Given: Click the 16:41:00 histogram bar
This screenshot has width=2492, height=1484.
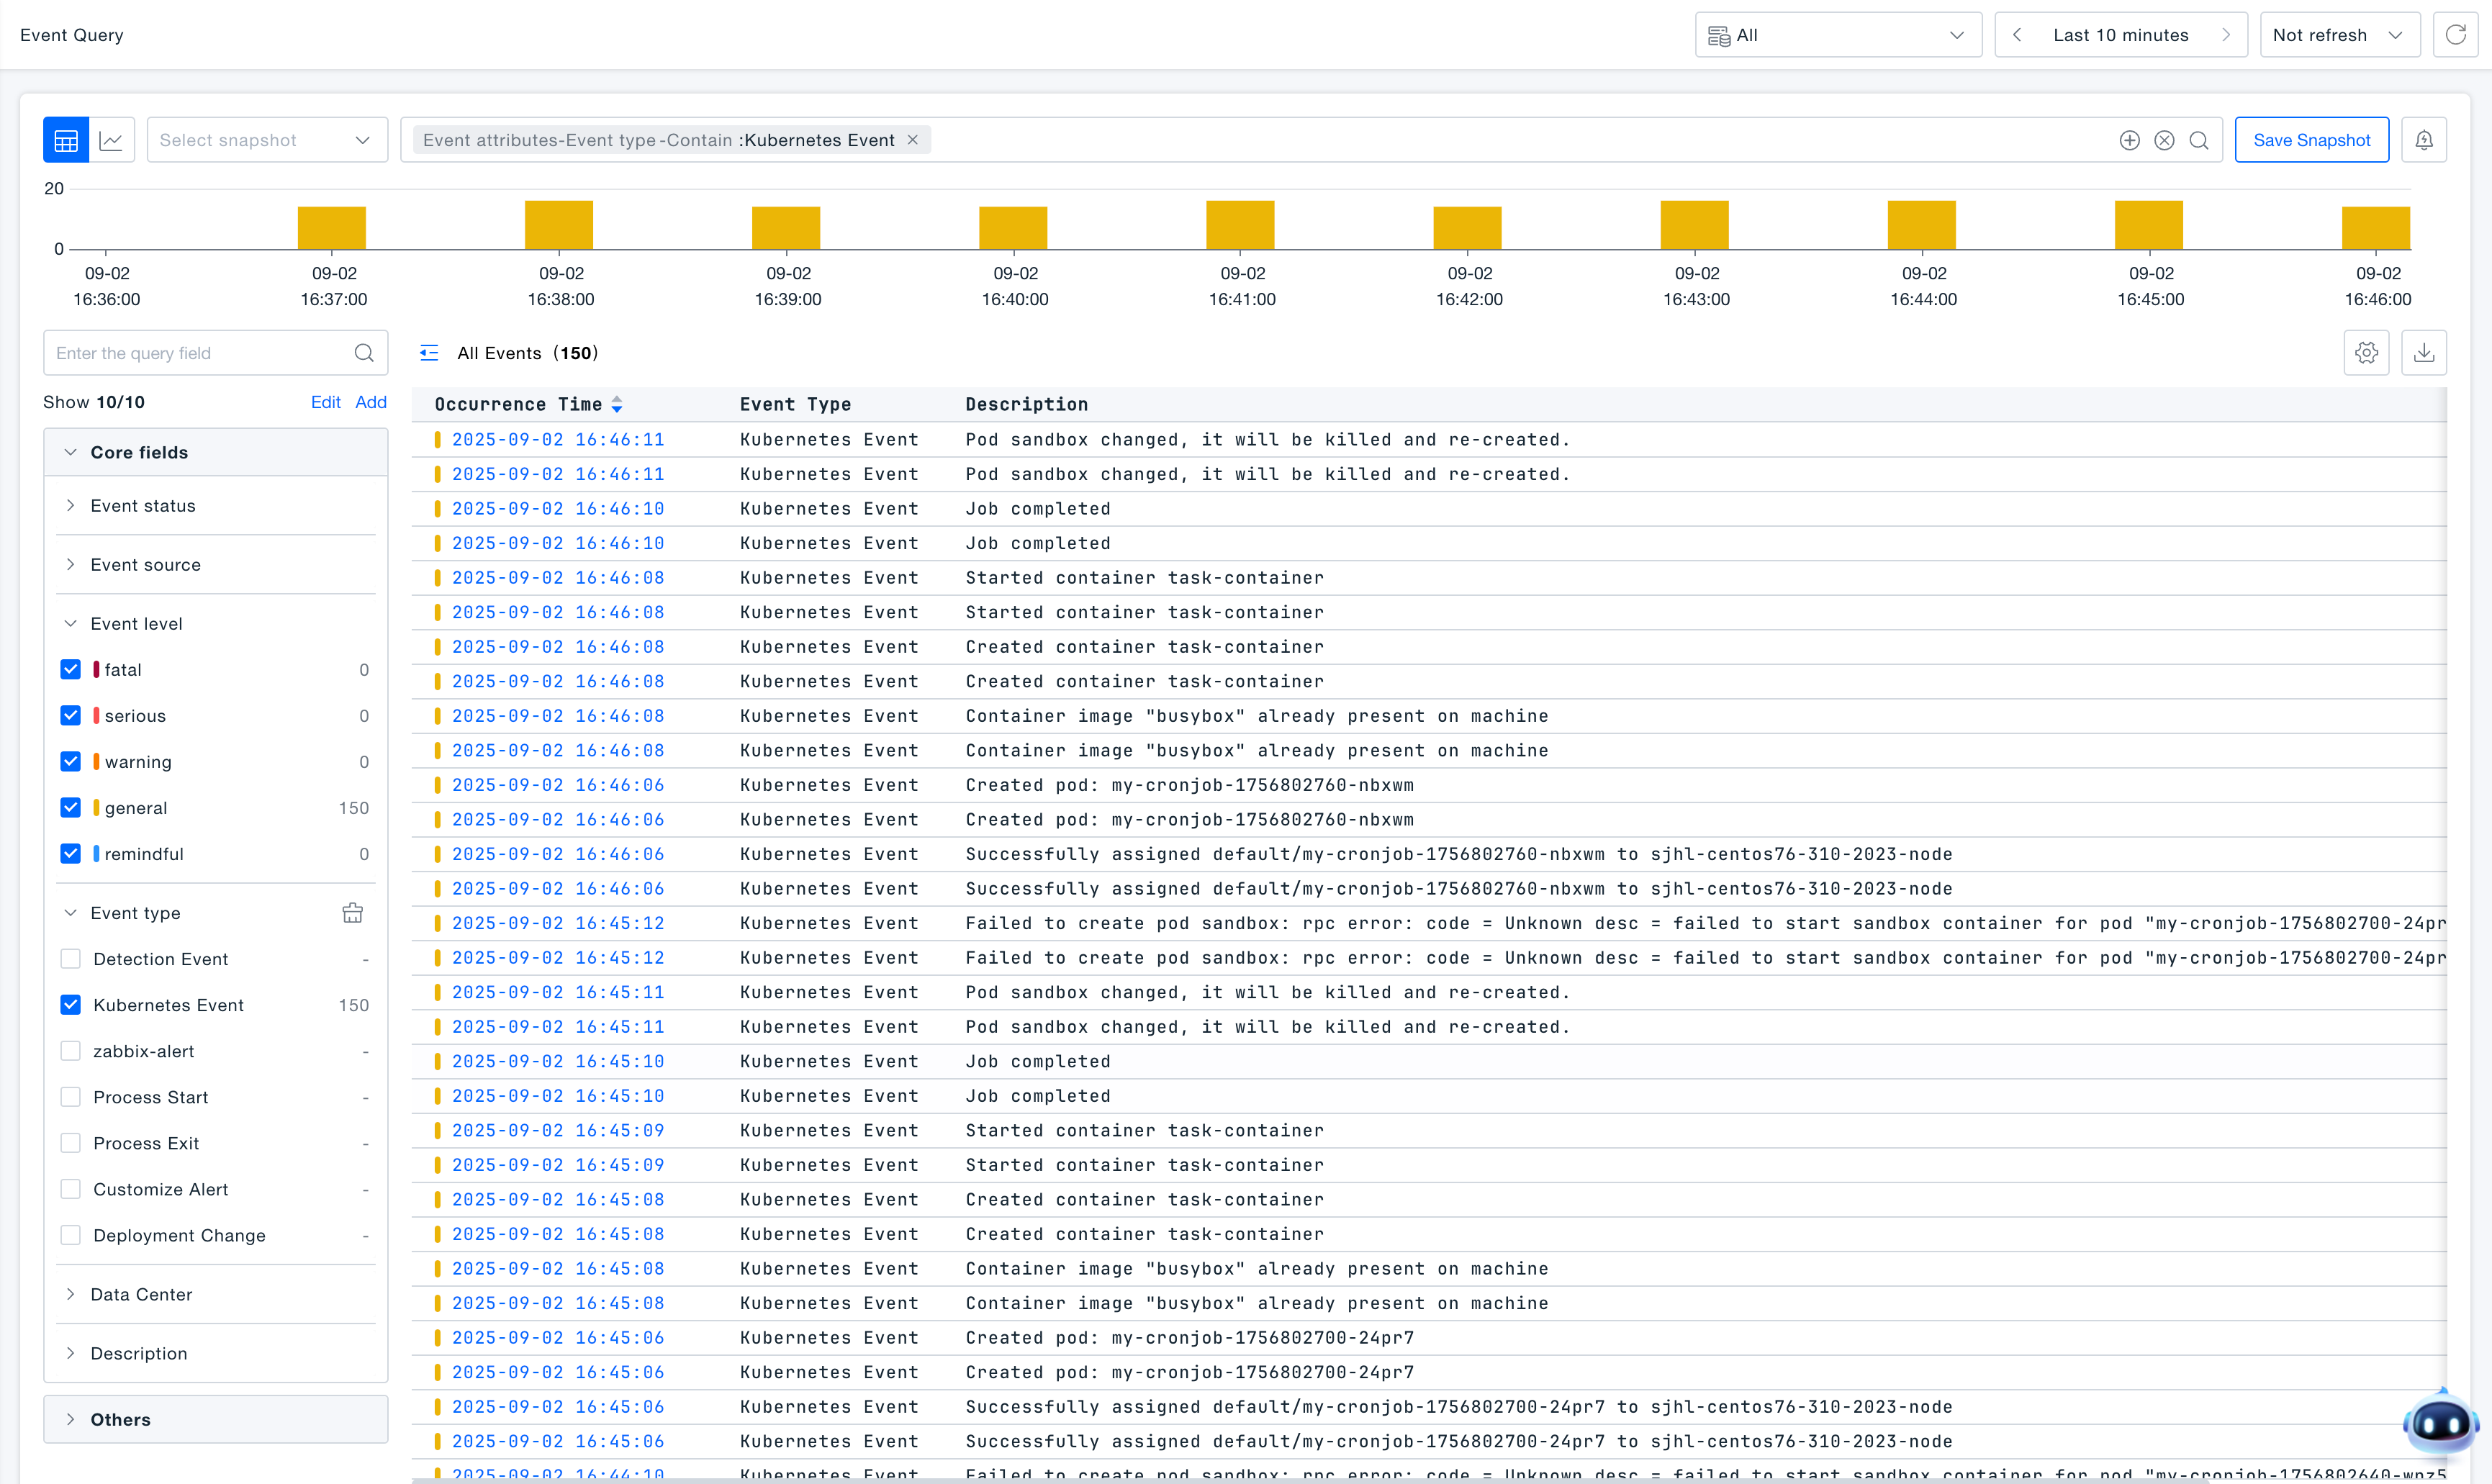Looking at the screenshot, I should [1240, 225].
